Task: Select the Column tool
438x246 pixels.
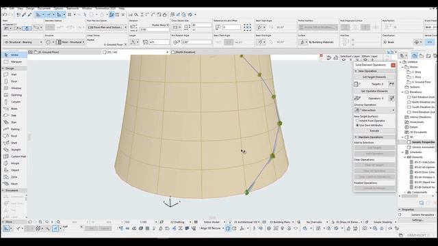Action: [x=14, y=102]
